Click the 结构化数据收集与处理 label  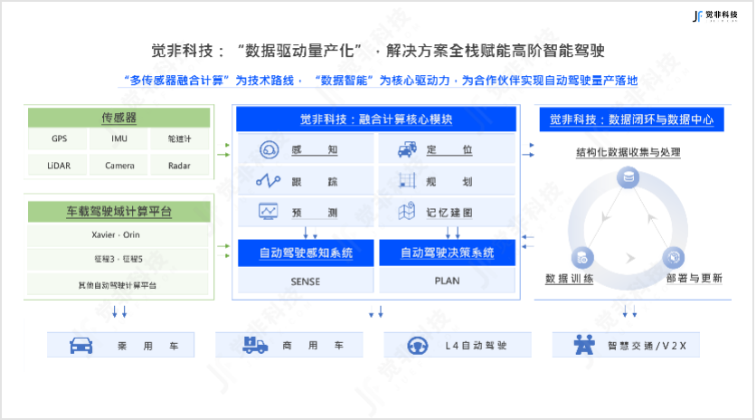point(628,153)
